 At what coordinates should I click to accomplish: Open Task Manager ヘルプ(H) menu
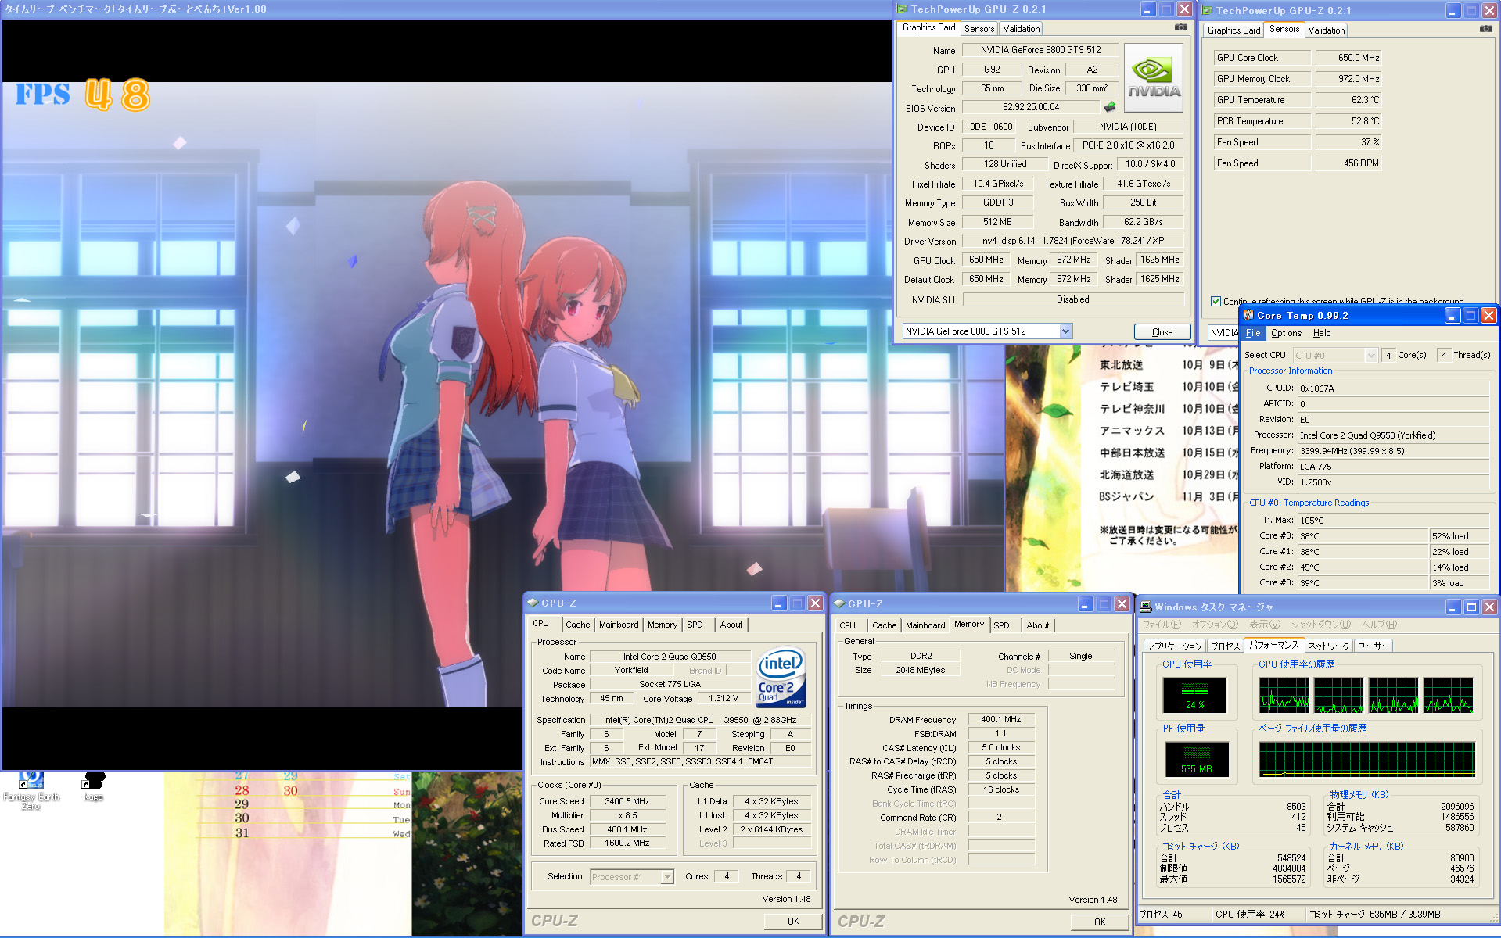[x=1379, y=625]
